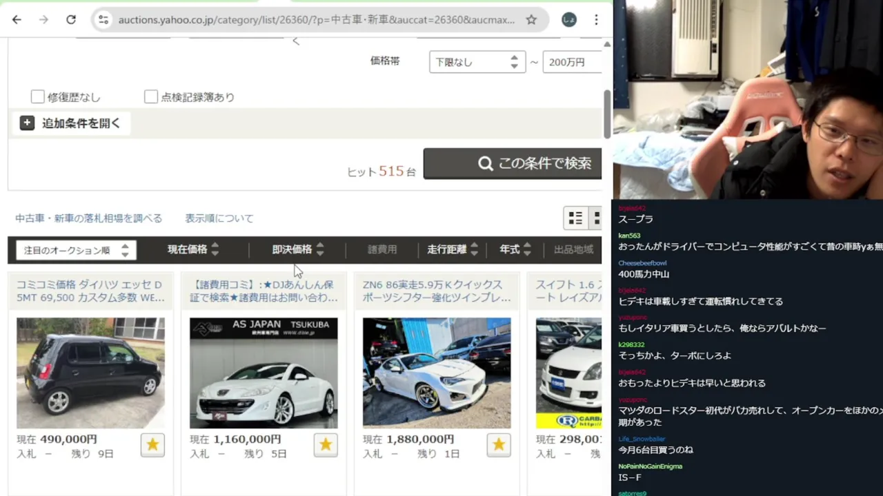Click chat username Life_Snowballer
Viewport: 883px width, 496px height.
pyautogui.click(x=642, y=439)
